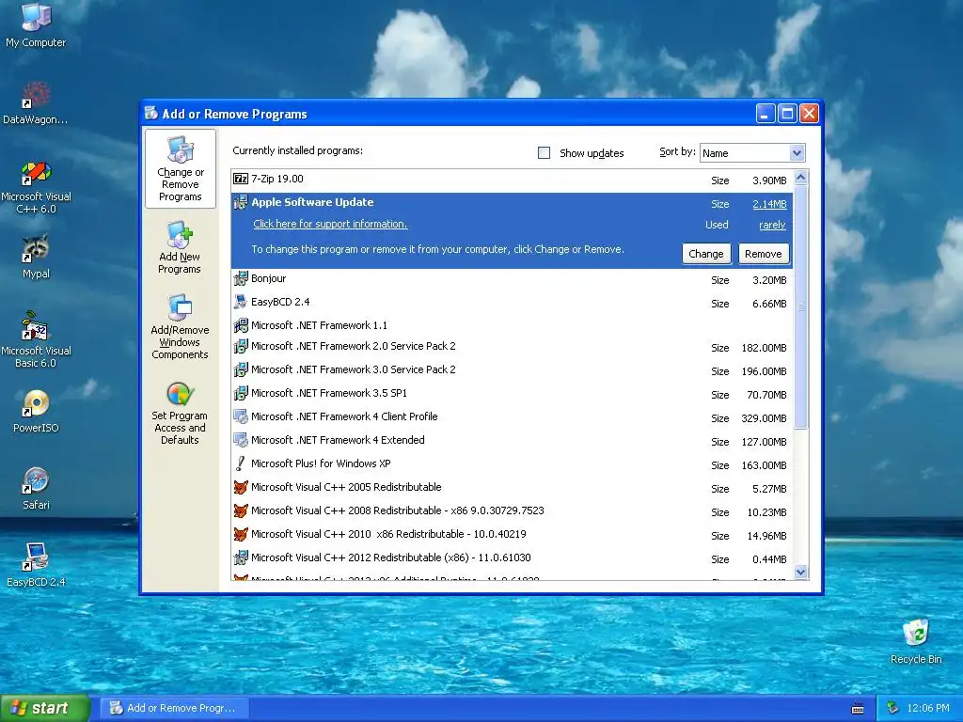
Task: Select Microsoft Visual C++ 2010 x86 Redistributable
Action: [x=513, y=535]
